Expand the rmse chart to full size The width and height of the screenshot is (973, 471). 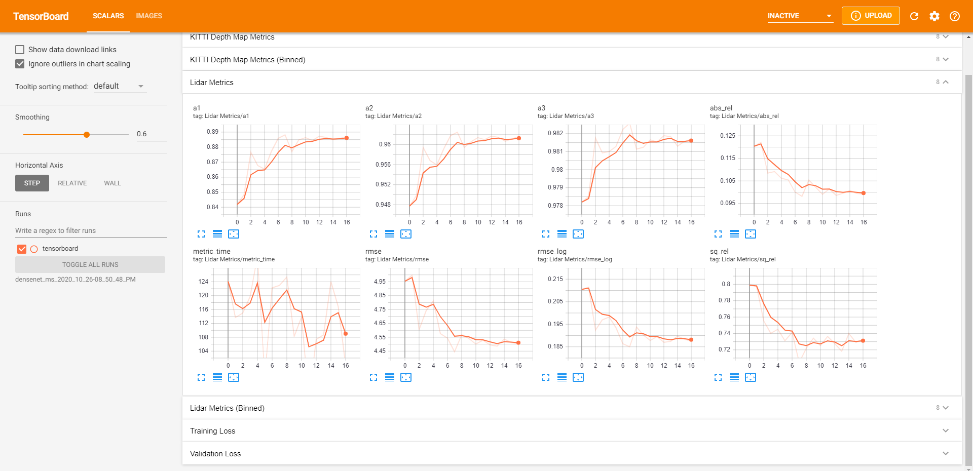click(373, 377)
